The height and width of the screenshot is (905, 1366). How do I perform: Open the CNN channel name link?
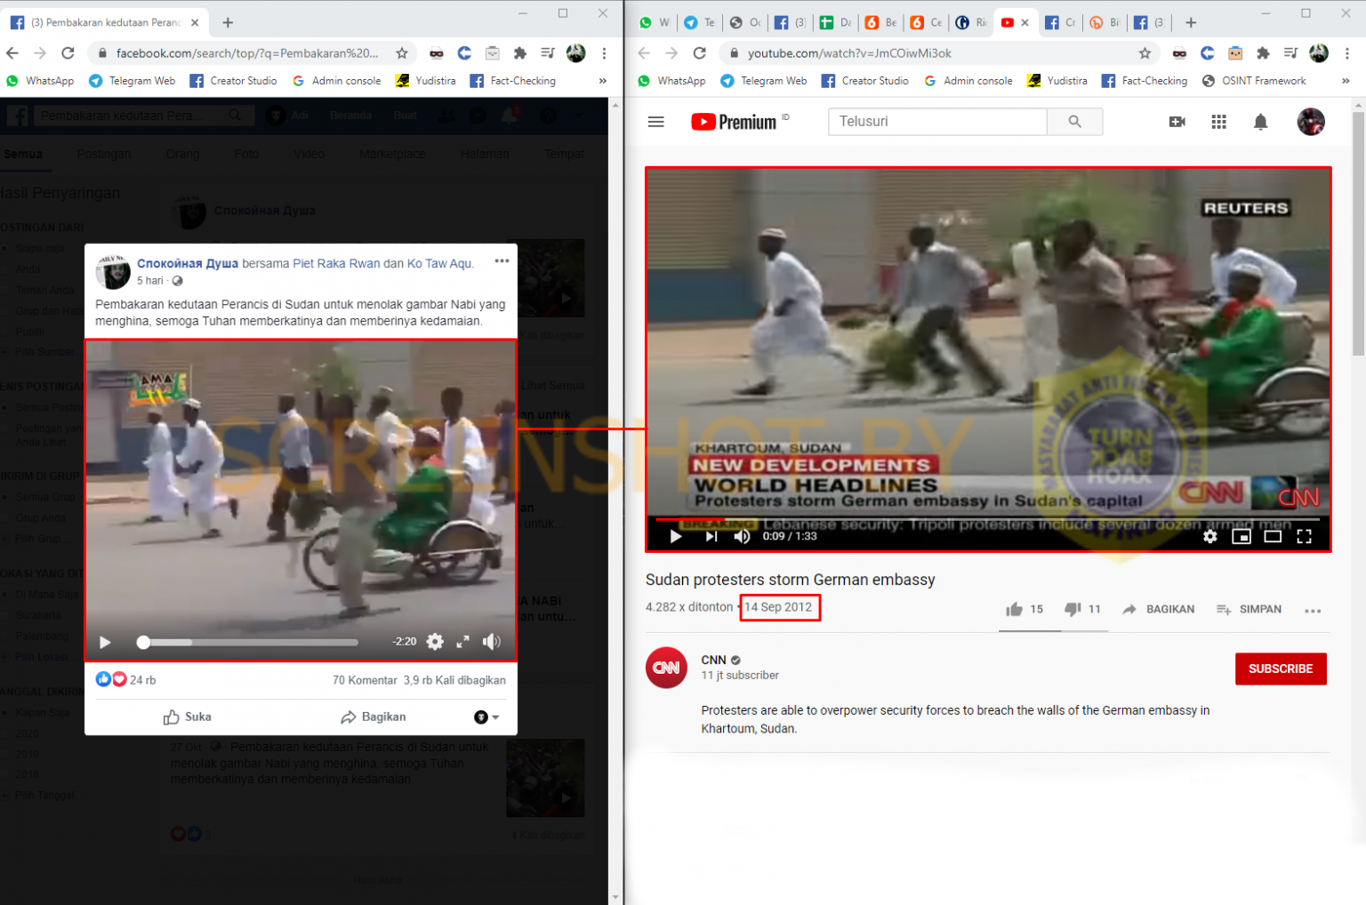713,660
